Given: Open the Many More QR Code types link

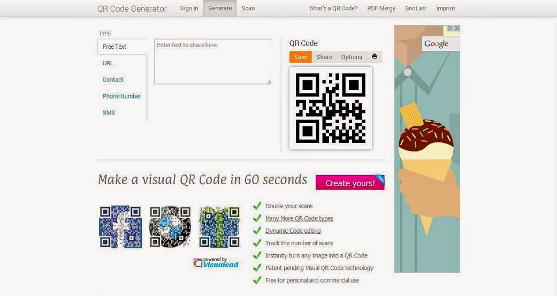Looking at the screenshot, I should click(x=299, y=218).
